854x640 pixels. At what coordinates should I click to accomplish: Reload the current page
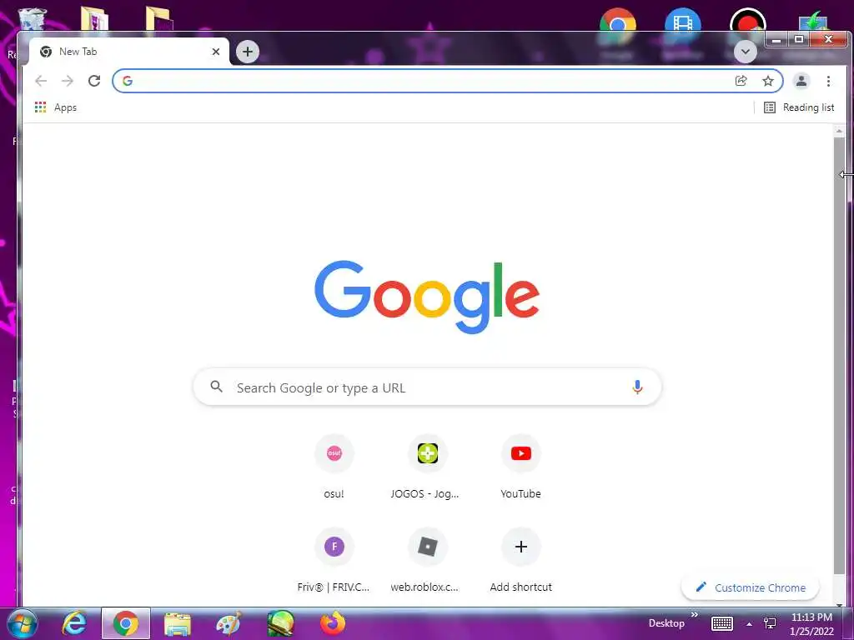(x=94, y=81)
